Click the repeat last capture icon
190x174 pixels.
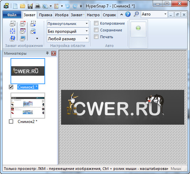[13, 39]
